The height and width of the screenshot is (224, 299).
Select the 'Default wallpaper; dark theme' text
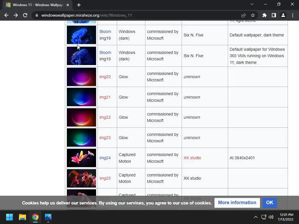(257, 35)
